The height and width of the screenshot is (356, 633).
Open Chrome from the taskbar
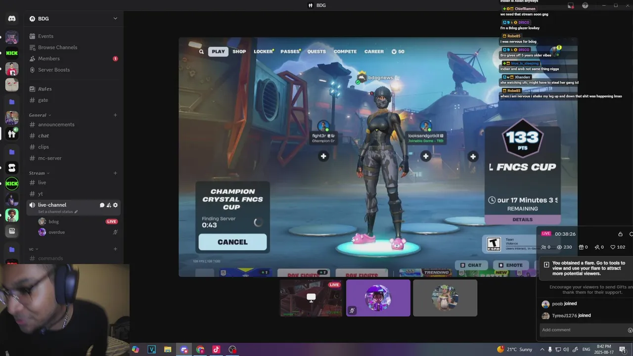click(x=200, y=350)
